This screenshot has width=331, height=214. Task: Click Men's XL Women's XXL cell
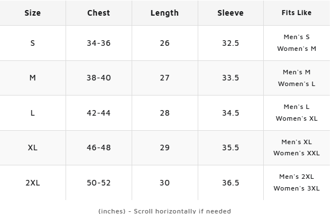click(x=297, y=148)
